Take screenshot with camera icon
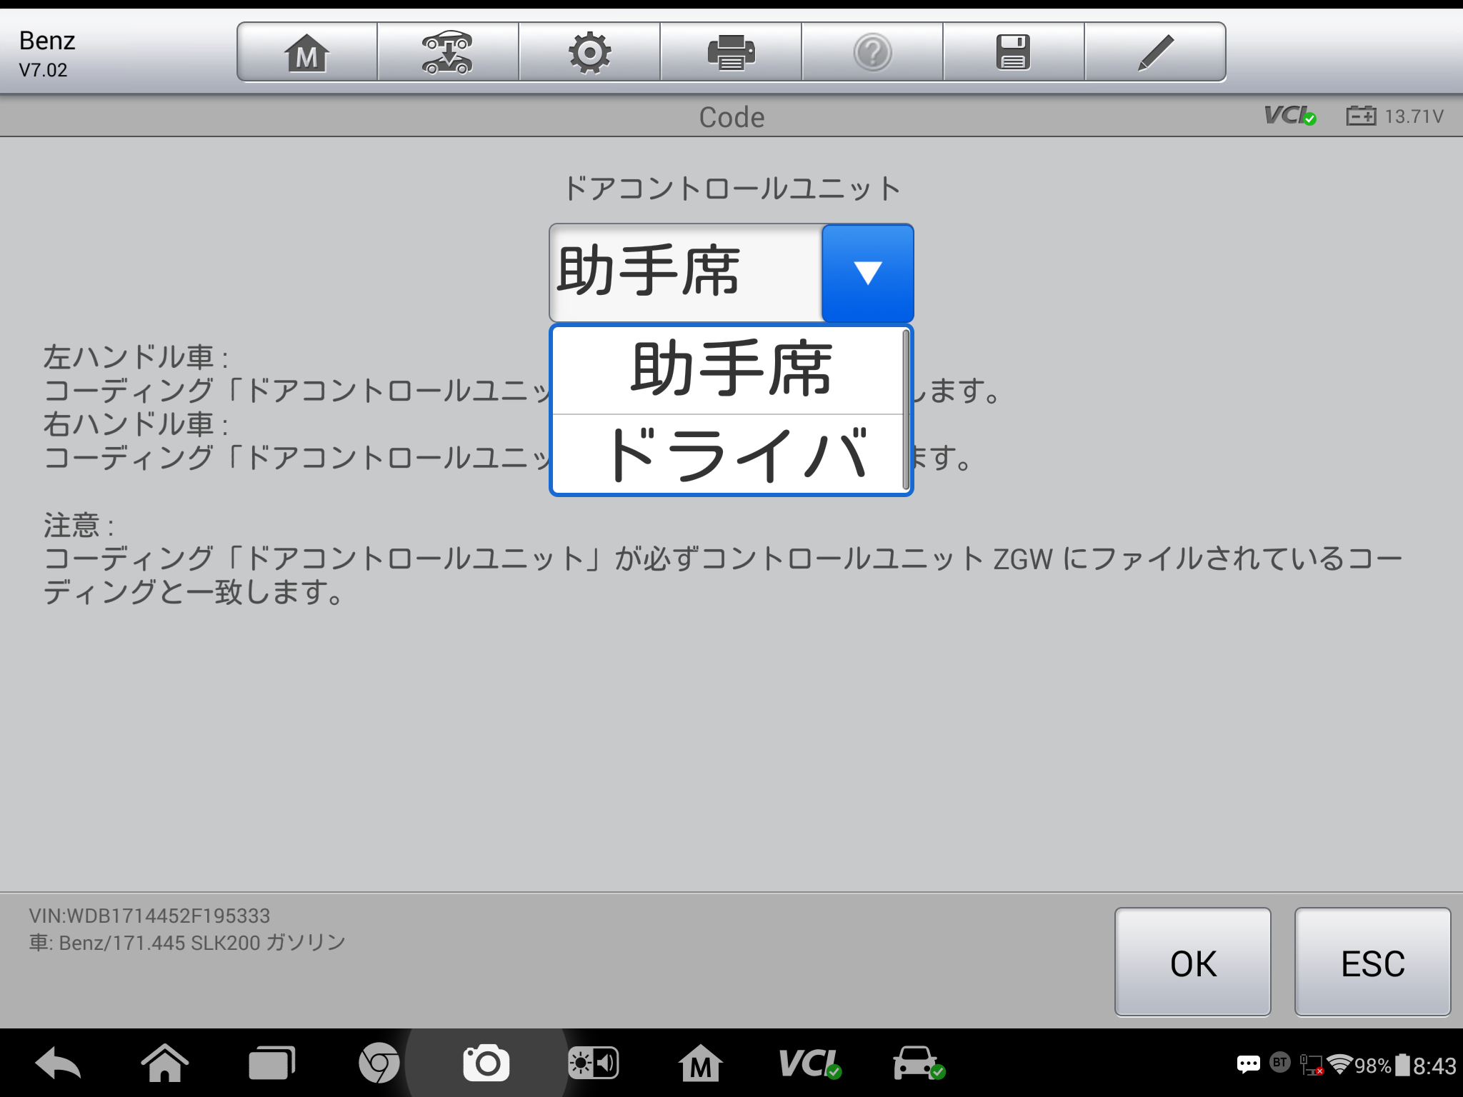This screenshot has height=1097, width=1463. (x=486, y=1064)
